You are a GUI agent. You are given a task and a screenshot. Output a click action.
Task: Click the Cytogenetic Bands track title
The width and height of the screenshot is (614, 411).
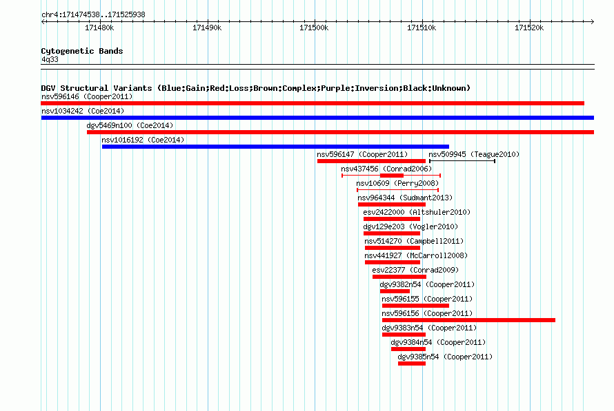[82, 51]
